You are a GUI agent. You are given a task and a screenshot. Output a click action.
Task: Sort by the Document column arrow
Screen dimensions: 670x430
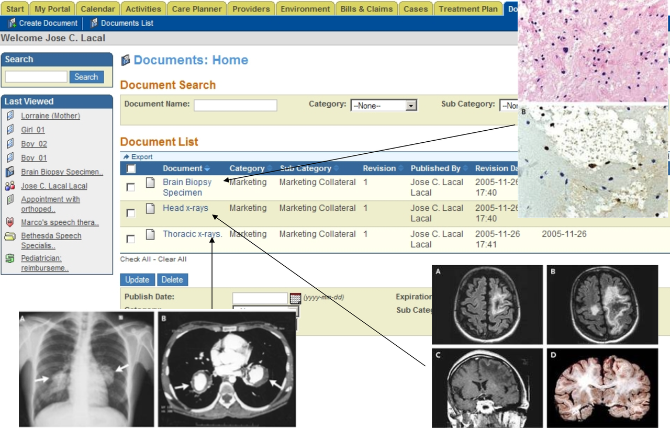(208, 168)
